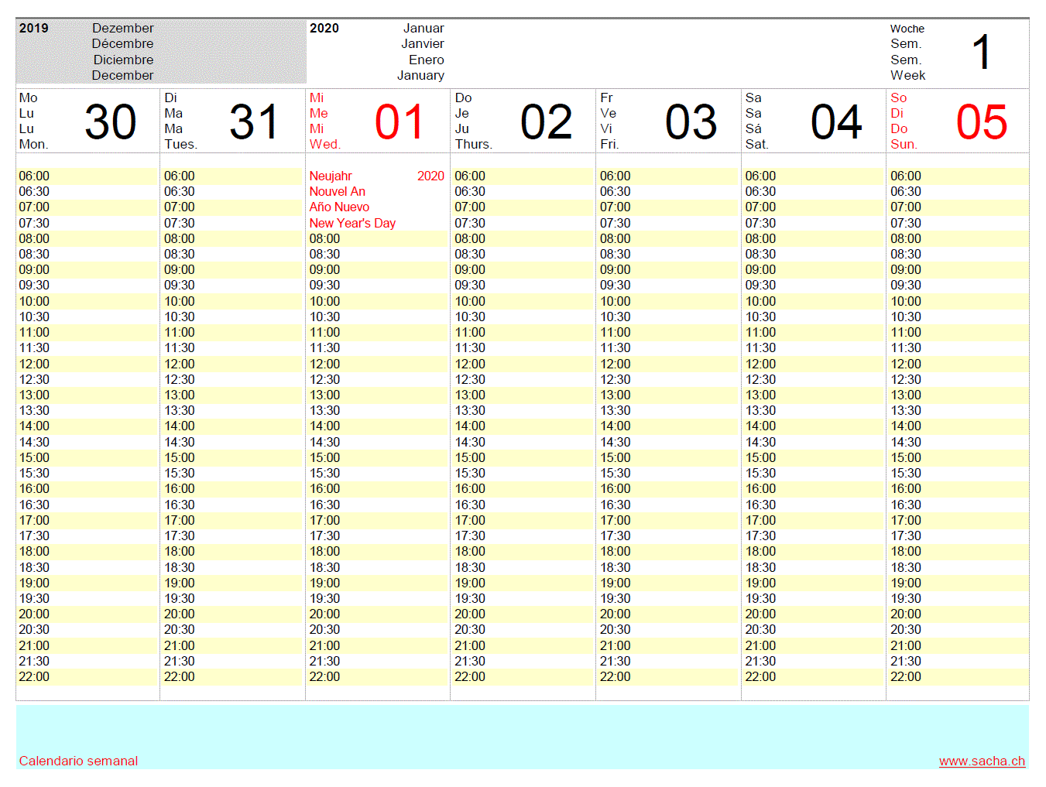The height and width of the screenshot is (787, 1046).
Task: Click the 2019 year label
Action: (x=33, y=29)
